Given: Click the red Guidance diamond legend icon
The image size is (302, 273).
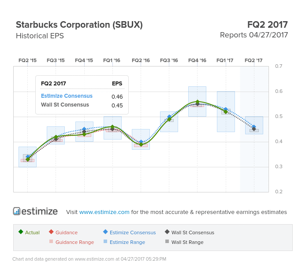Looking at the screenshot, I should [51, 232].
